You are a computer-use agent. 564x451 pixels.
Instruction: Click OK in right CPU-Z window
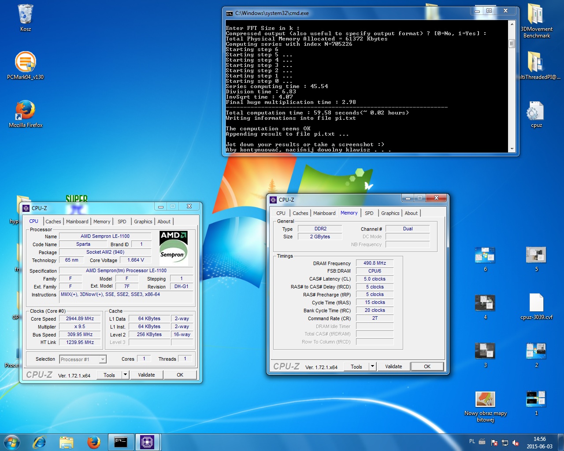427,366
